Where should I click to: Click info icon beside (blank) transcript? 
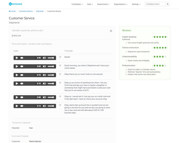(60, 57)
